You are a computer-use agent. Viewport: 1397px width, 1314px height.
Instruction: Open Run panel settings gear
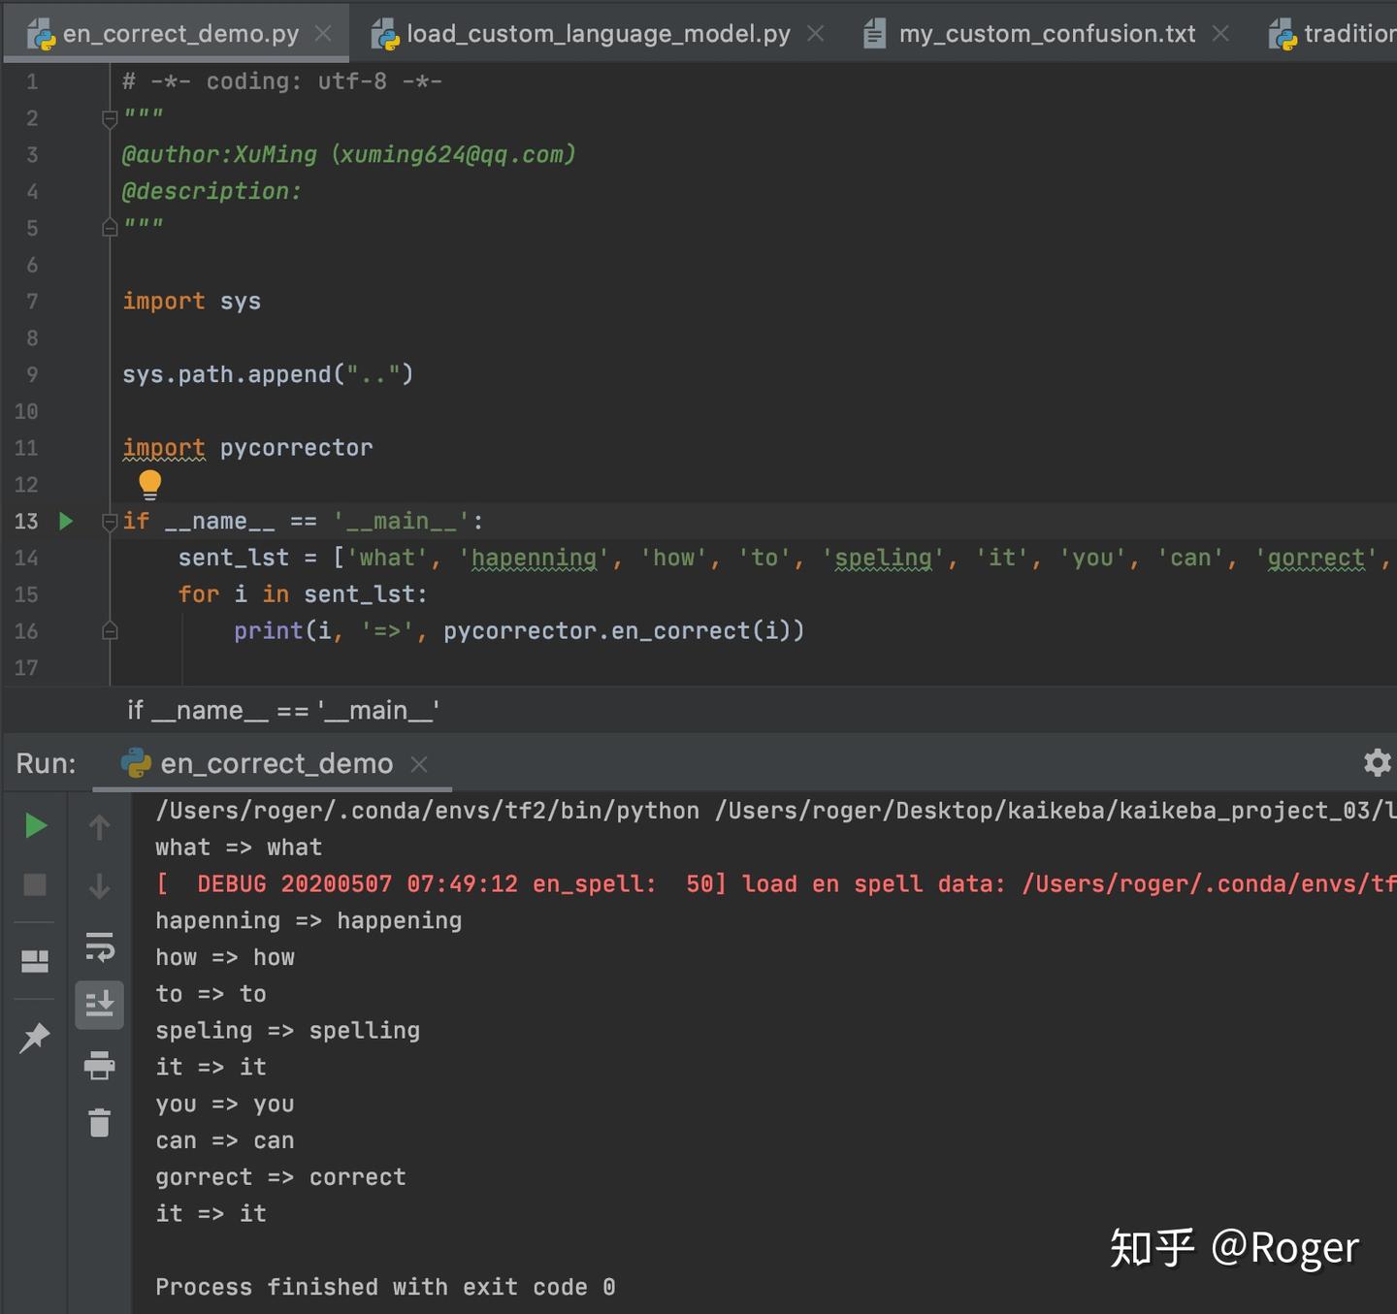1377,762
